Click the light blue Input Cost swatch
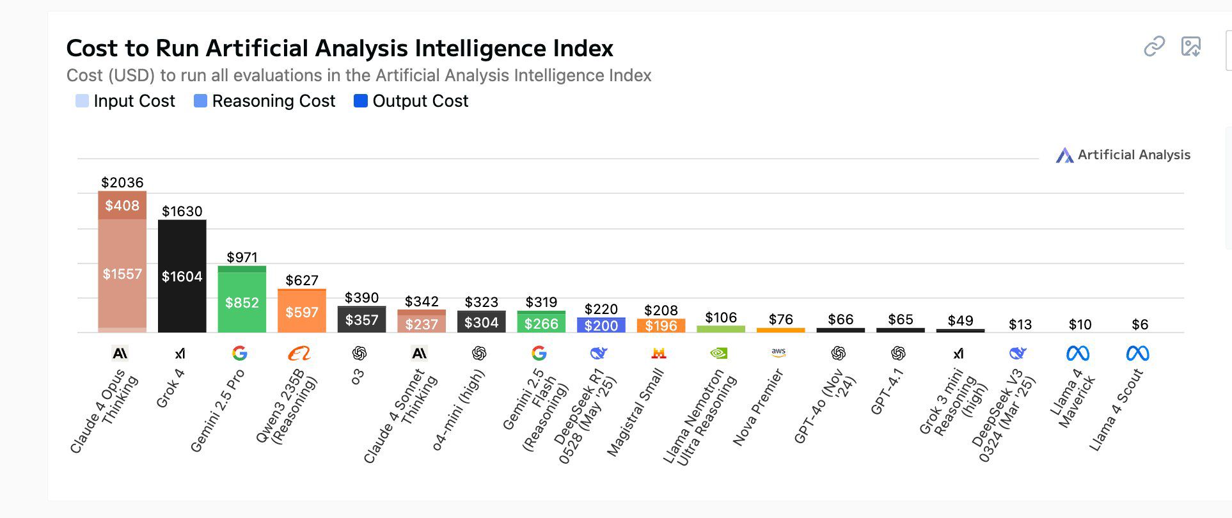1232x518 pixels. click(x=82, y=101)
